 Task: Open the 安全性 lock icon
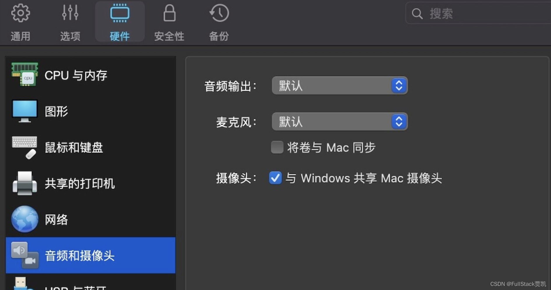coord(169,13)
